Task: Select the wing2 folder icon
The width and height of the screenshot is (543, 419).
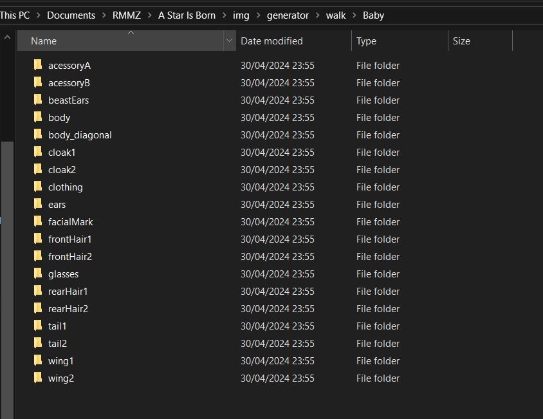Action: coord(38,377)
